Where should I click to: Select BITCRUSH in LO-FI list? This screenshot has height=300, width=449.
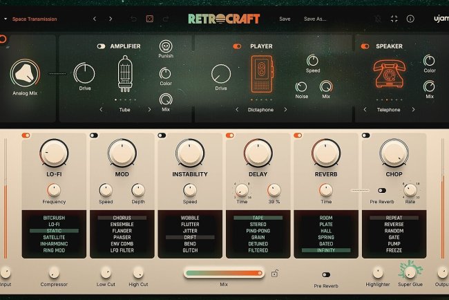(x=54, y=218)
